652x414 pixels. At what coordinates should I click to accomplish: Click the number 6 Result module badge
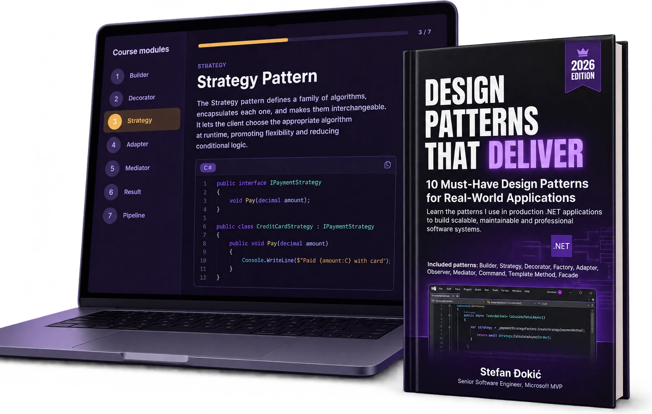pyautogui.click(x=111, y=192)
